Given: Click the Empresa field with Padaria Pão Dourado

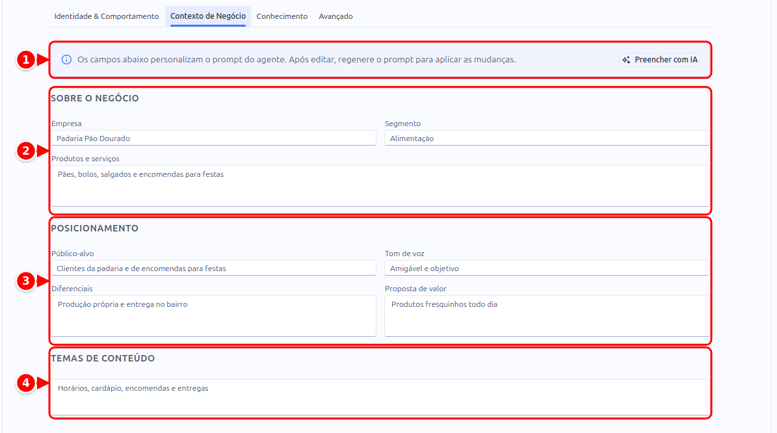Looking at the screenshot, I should [213, 138].
